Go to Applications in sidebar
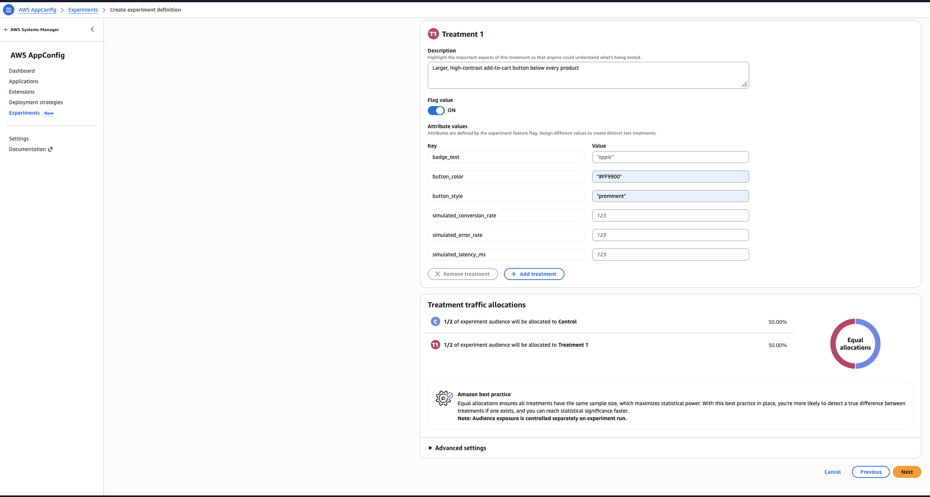Viewport: 930px width, 497px height. [x=24, y=81]
